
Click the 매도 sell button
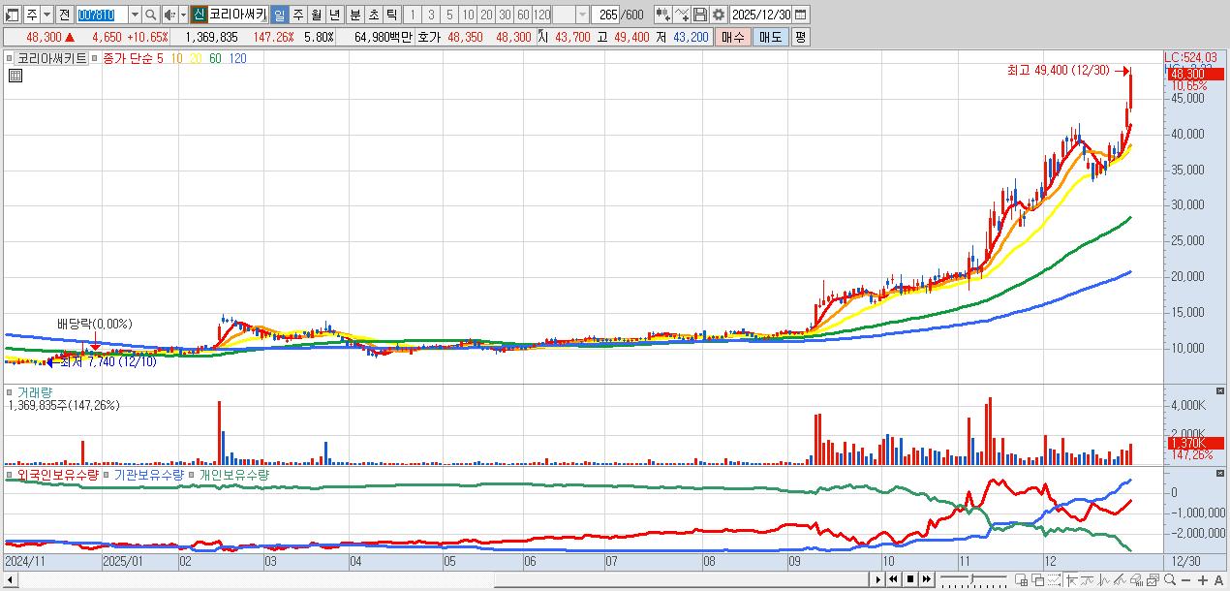[770, 37]
